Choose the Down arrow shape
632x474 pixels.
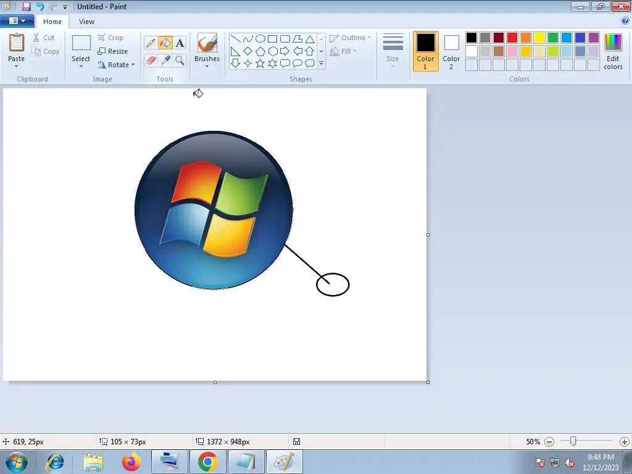coord(236,64)
